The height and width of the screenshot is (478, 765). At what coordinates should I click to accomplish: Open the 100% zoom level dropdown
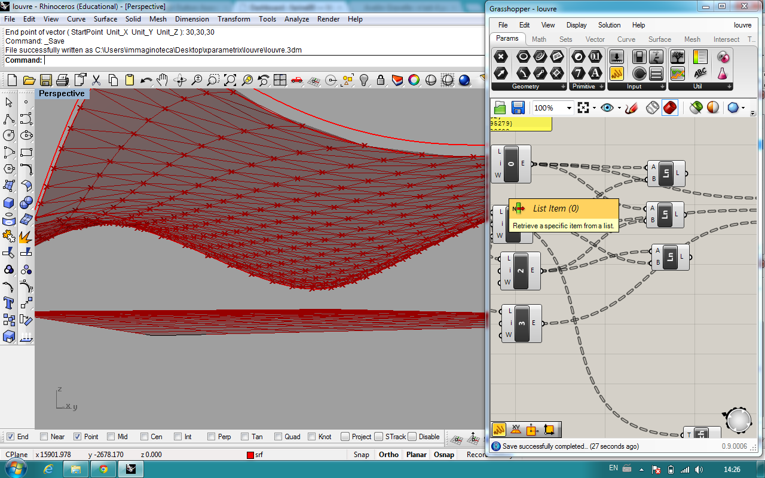click(569, 108)
